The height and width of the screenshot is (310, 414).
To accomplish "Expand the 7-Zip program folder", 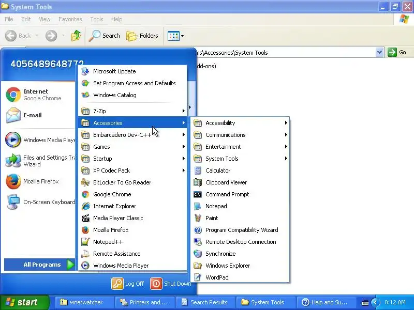I will (x=132, y=111).
